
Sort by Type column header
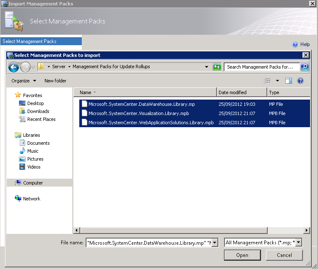[289, 92]
